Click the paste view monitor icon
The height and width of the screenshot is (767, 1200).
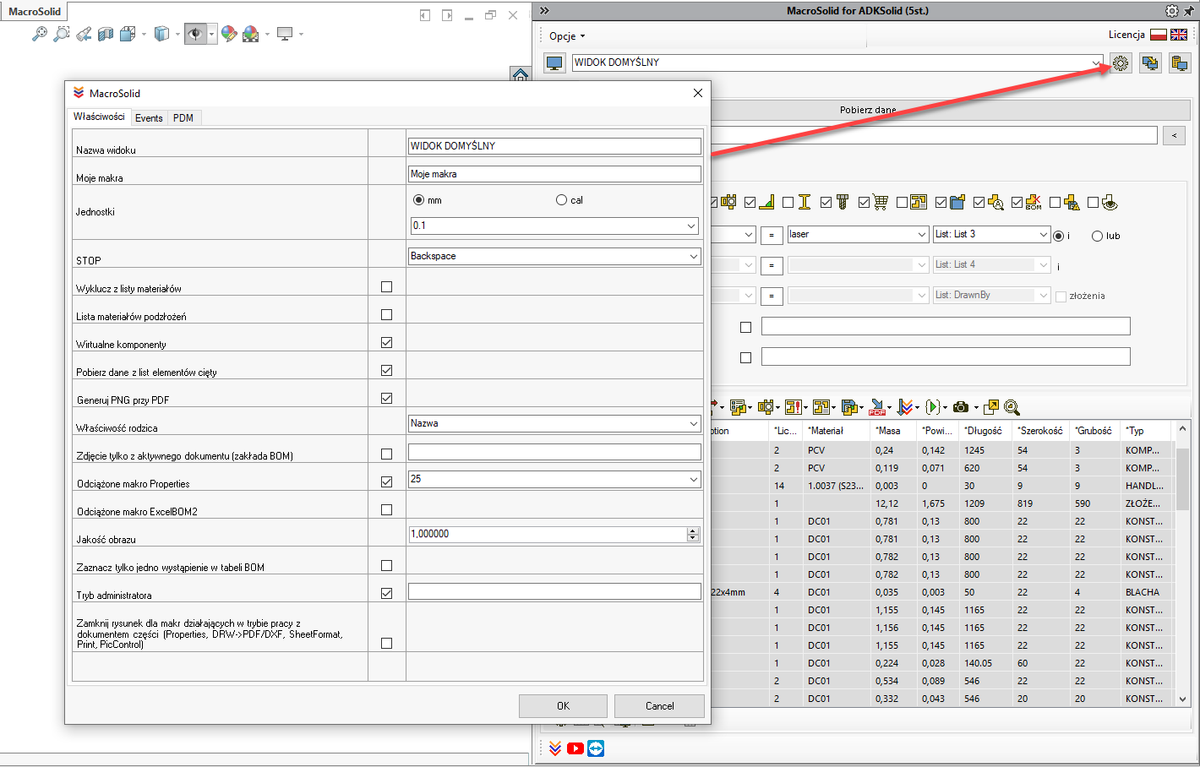click(x=1180, y=63)
